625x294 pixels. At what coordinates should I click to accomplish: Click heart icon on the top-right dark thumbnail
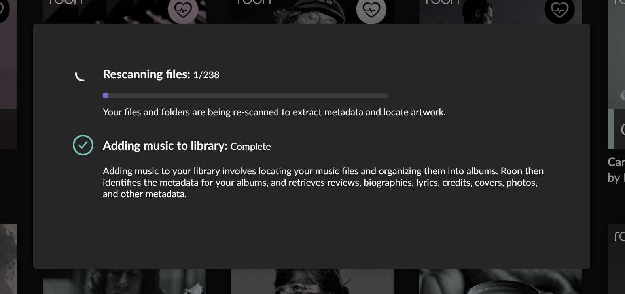click(559, 10)
